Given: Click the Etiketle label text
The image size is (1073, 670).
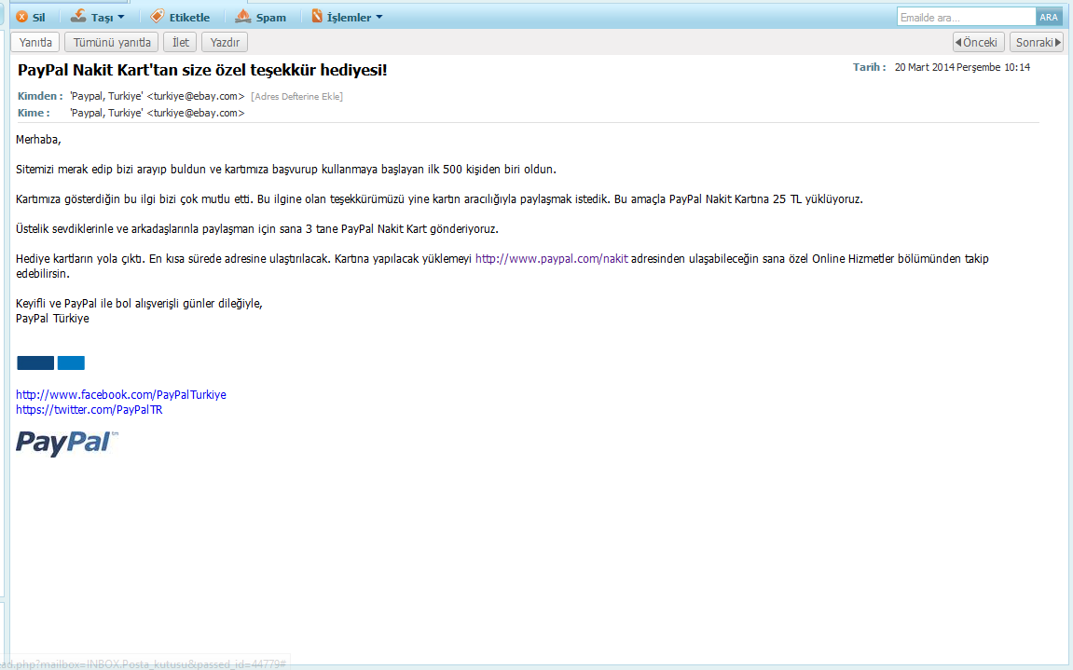Looking at the screenshot, I should click(x=189, y=17).
